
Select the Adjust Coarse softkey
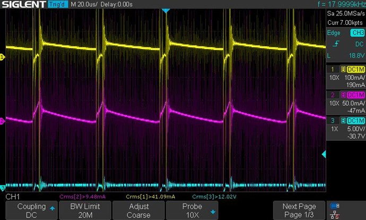pyautogui.click(x=138, y=210)
